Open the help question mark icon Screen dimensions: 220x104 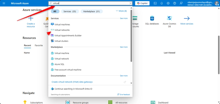coord(175,3)
